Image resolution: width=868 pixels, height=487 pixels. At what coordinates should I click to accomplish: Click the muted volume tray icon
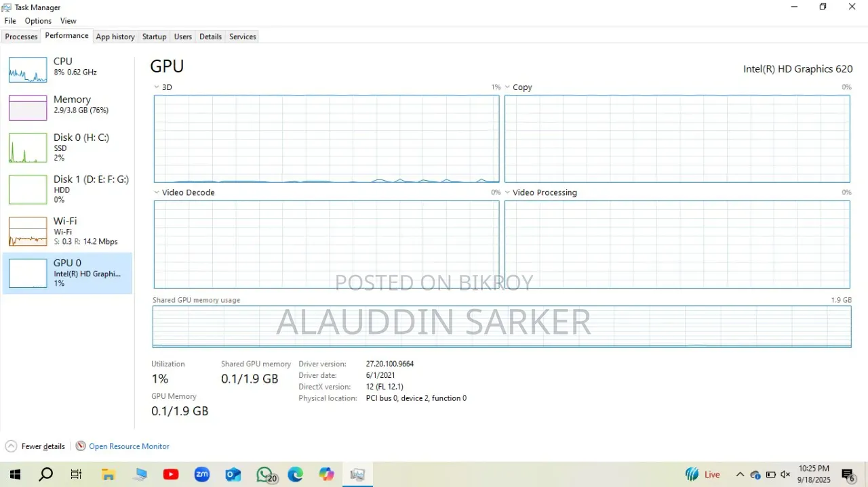(x=786, y=475)
